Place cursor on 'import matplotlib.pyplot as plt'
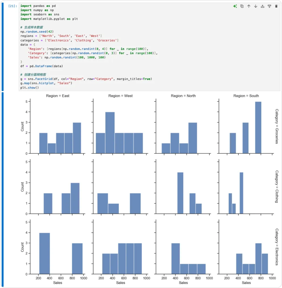Viewport: 282px width, 288px height. point(49,19)
